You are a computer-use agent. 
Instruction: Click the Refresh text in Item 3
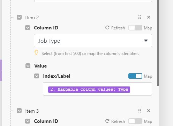pyautogui.click(x=118, y=121)
